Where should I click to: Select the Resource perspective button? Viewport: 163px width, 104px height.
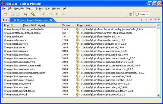(142, 14)
